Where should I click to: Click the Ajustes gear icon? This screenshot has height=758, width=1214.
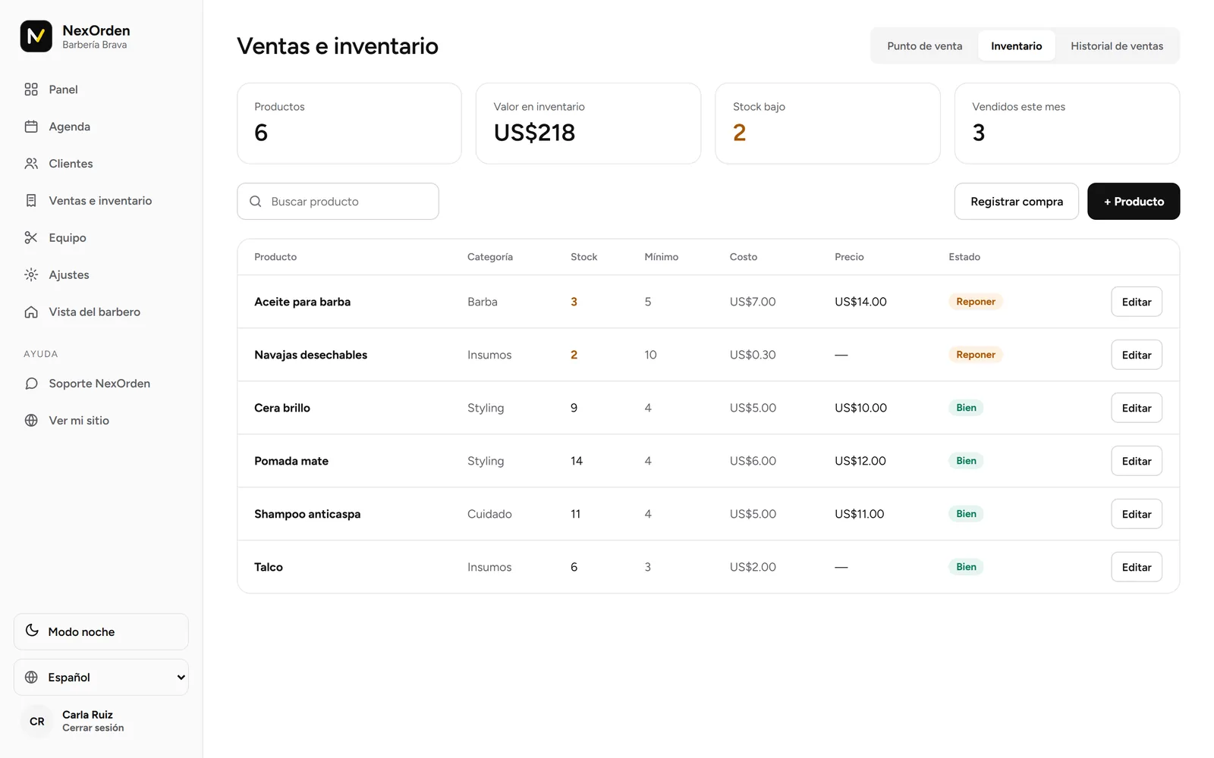tap(31, 275)
